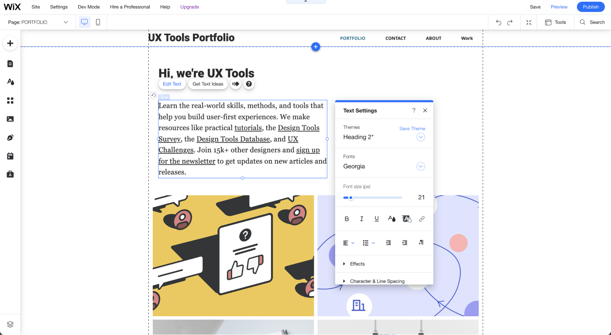Screen dimensions: 611x335
Task: Open the blog pen sidebar icon
Action: pos(10,138)
